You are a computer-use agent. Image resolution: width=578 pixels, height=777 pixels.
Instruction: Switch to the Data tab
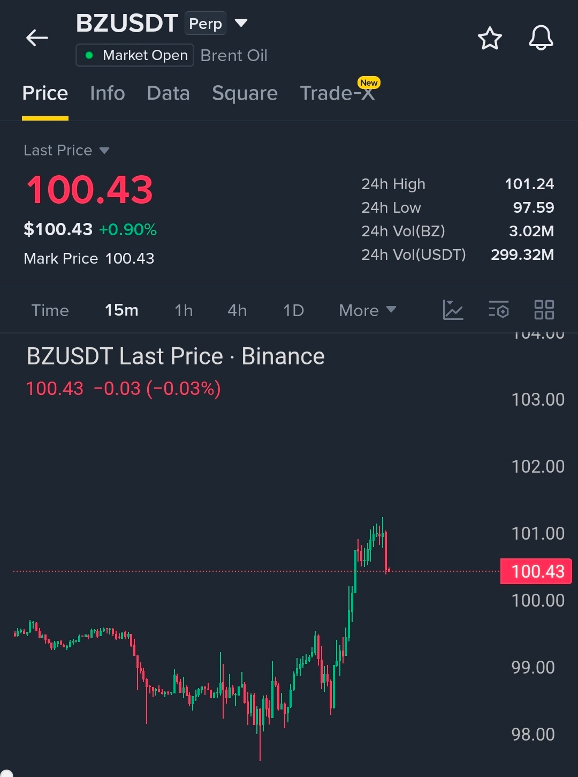click(x=169, y=93)
